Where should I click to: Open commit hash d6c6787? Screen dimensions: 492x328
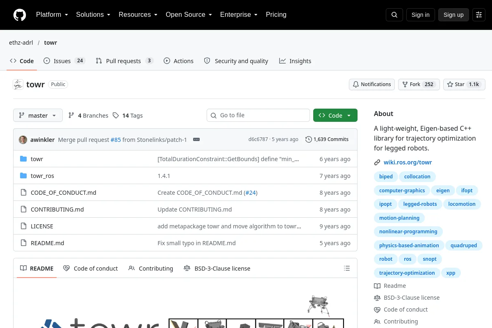[x=258, y=139]
